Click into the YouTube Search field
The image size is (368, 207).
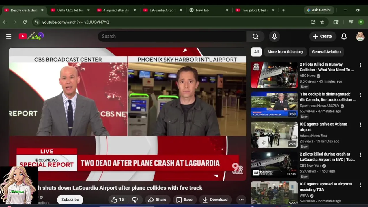coord(172,37)
